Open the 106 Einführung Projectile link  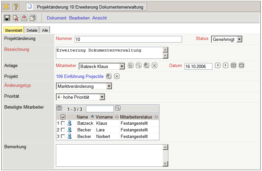pyautogui.click(x=80, y=77)
